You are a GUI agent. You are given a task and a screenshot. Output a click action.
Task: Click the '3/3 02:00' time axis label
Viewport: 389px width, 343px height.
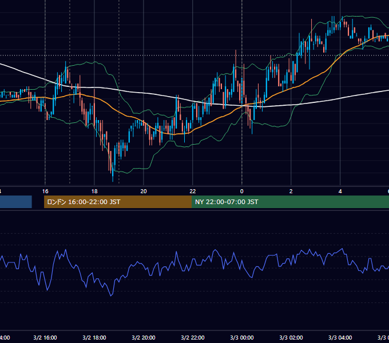click(291, 338)
